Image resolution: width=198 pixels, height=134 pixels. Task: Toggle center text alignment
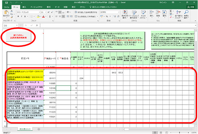pyautogui.click(x=60, y=16)
